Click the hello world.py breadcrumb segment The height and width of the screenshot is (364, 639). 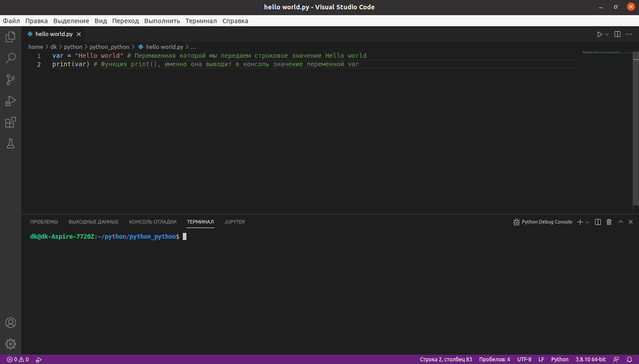(160, 47)
